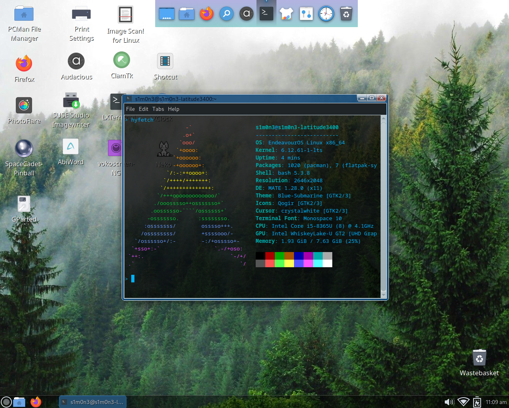Click the magnifier search icon in top dock

tap(227, 14)
